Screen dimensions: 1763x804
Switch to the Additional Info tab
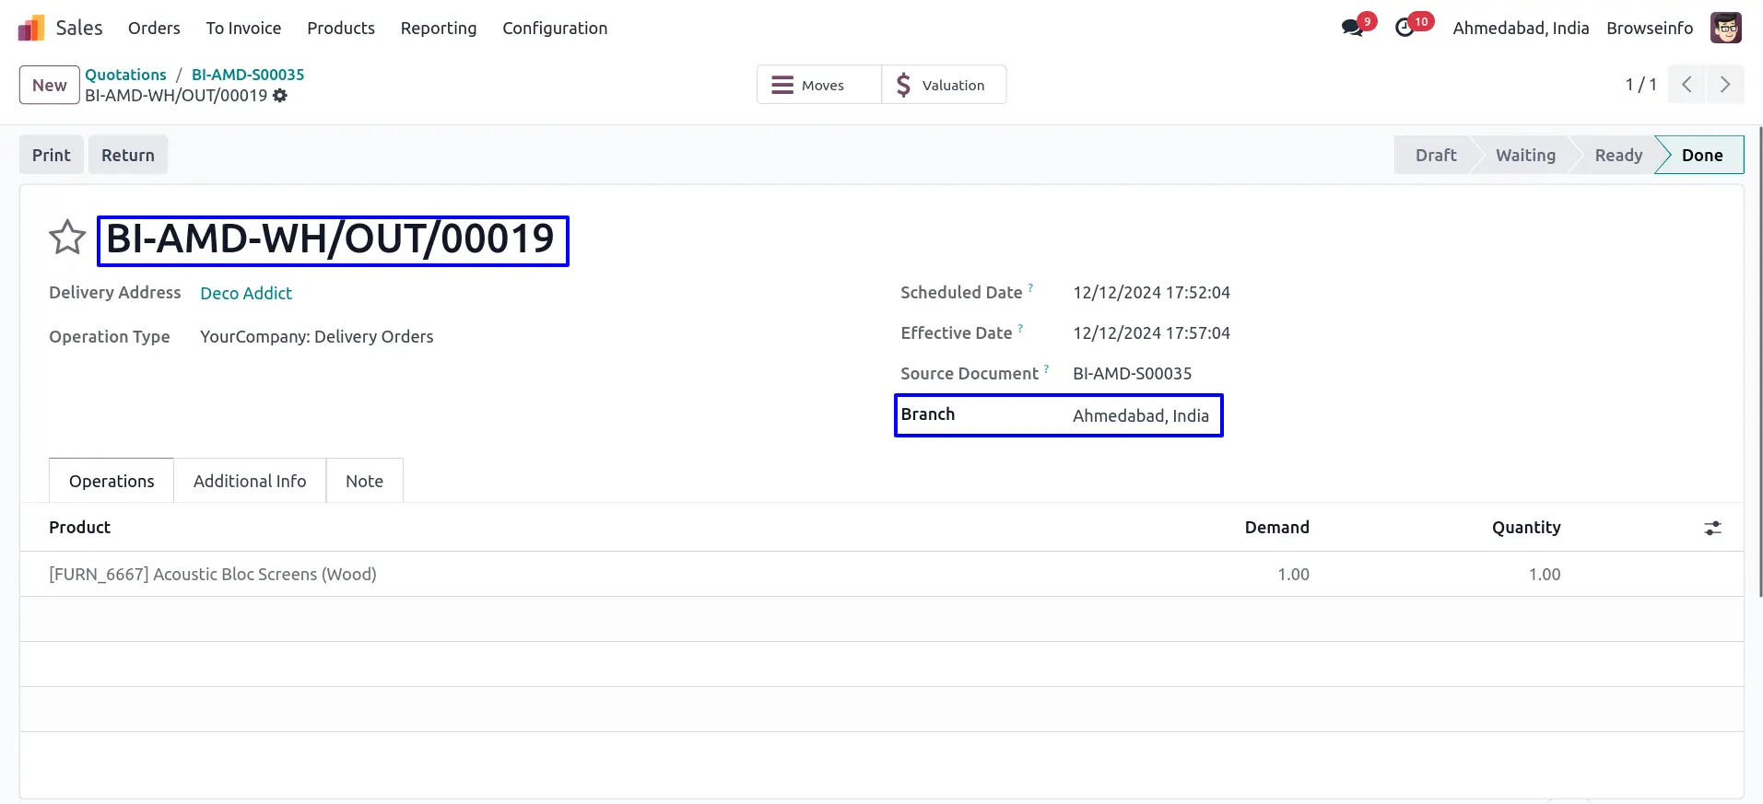pyautogui.click(x=250, y=481)
